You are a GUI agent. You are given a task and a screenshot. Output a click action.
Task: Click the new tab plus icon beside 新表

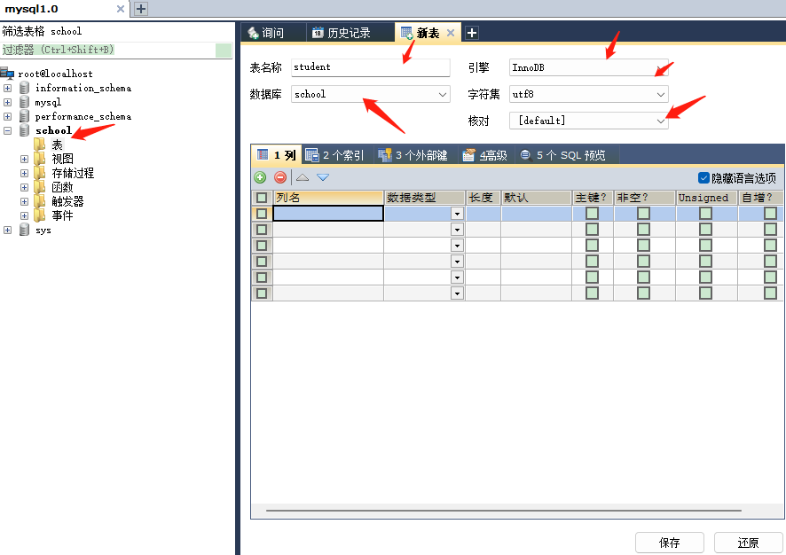(x=472, y=33)
